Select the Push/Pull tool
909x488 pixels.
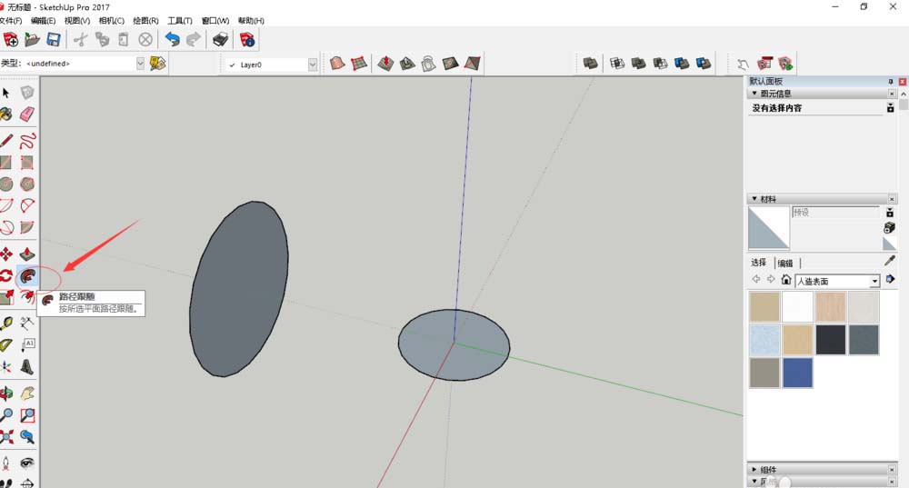[x=26, y=254]
